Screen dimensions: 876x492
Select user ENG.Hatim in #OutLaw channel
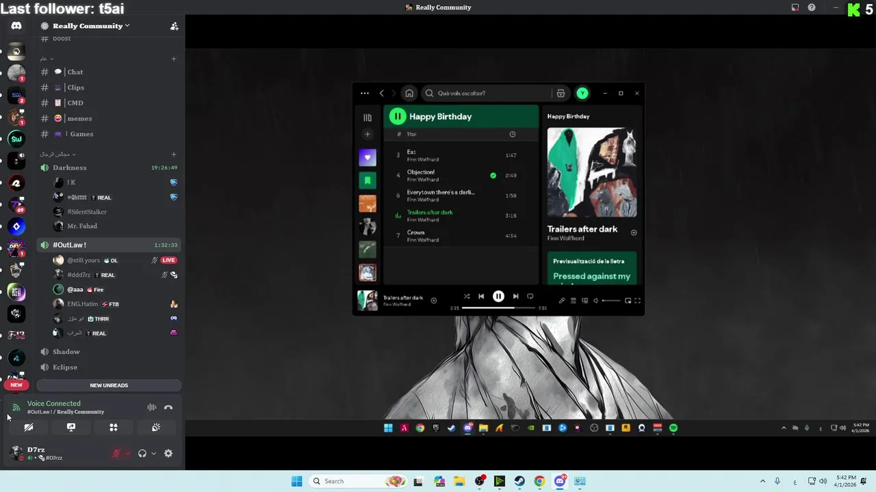(x=83, y=304)
